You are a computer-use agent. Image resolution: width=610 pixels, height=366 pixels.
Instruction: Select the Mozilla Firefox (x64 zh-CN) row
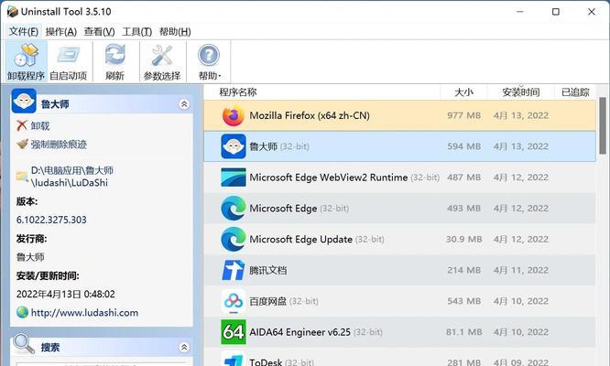(x=400, y=115)
